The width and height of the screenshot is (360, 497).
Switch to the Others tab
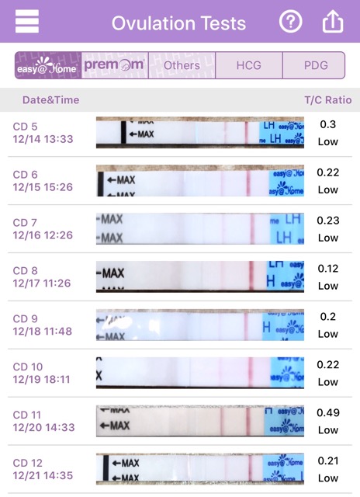[182, 65]
